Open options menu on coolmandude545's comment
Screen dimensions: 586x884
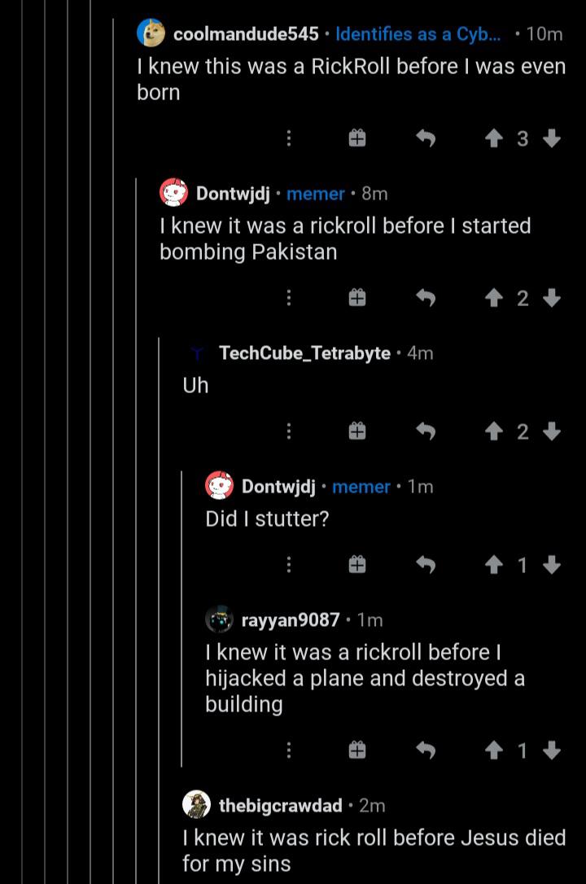click(288, 139)
